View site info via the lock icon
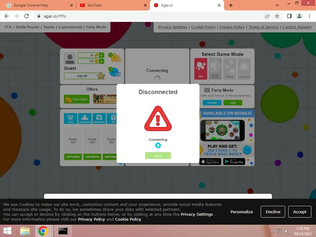 tap(39, 16)
